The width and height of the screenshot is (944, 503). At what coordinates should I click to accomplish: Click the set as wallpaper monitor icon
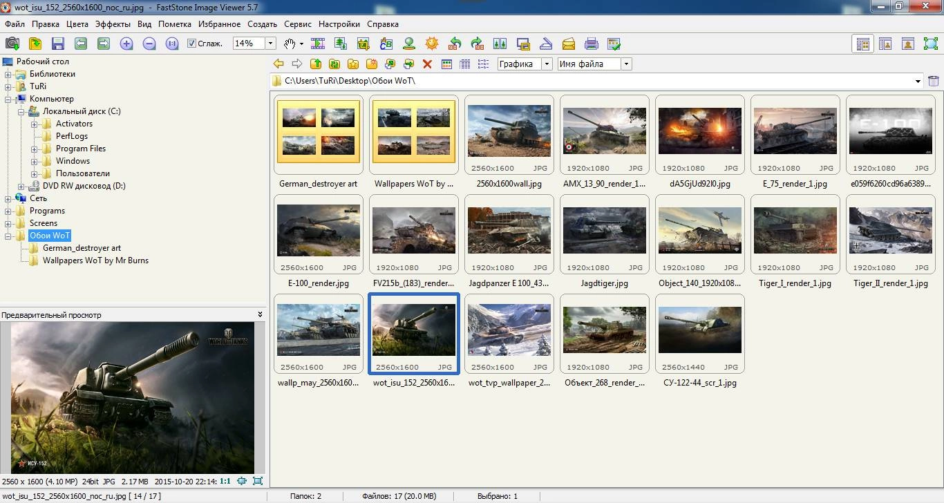point(523,44)
